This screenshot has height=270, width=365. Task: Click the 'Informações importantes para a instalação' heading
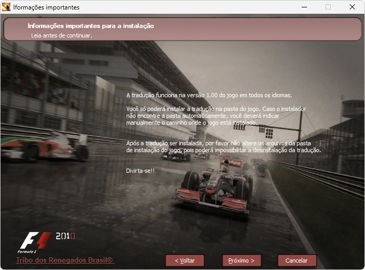pos(91,26)
